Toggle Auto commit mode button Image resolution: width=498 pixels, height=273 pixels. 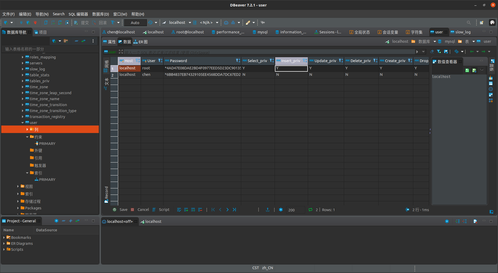pyautogui.click(x=135, y=23)
